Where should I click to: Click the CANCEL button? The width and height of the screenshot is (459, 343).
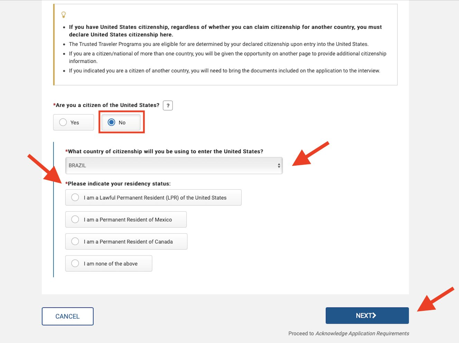click(68, 316)
